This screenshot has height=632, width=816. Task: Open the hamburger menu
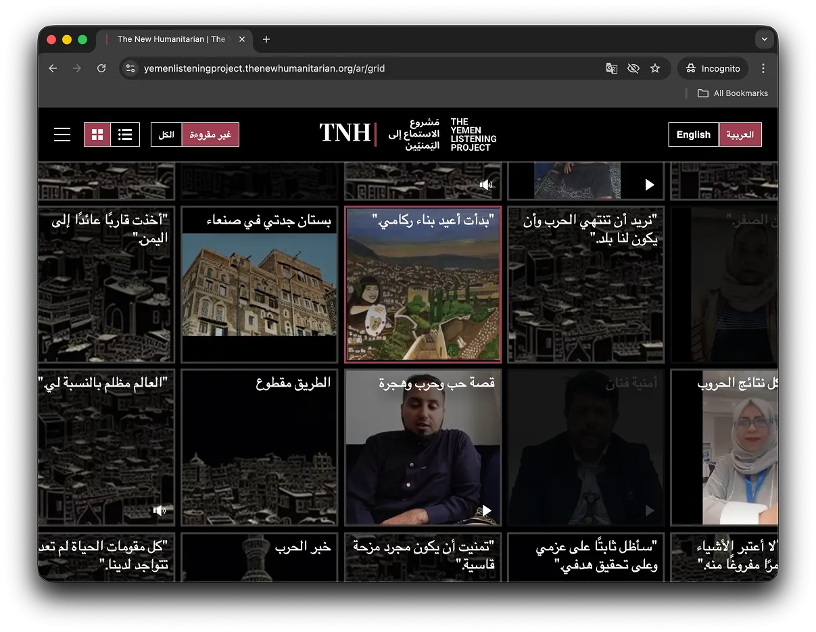click(x=62, y=135)
